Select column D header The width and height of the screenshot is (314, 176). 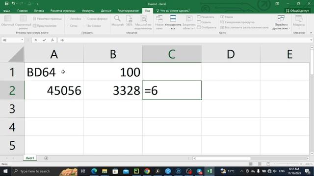(x=231, y=54)
